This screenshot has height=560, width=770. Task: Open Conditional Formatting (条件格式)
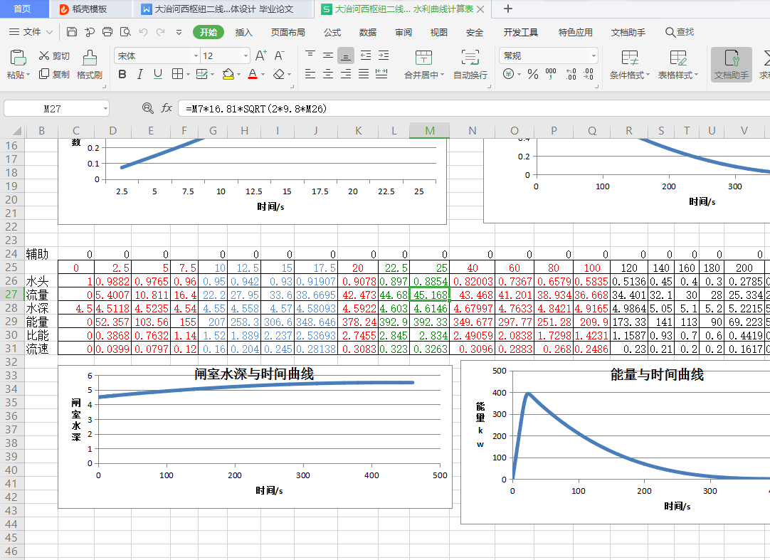[630, 64]
